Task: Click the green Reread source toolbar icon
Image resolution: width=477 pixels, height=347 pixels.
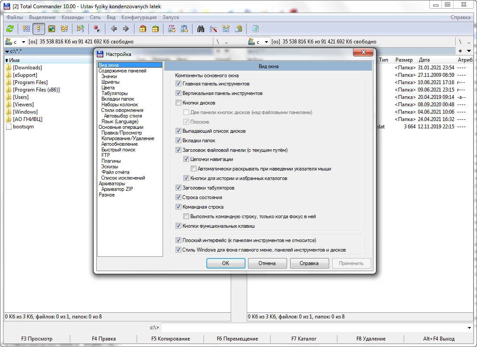Action: coord(10,29)
